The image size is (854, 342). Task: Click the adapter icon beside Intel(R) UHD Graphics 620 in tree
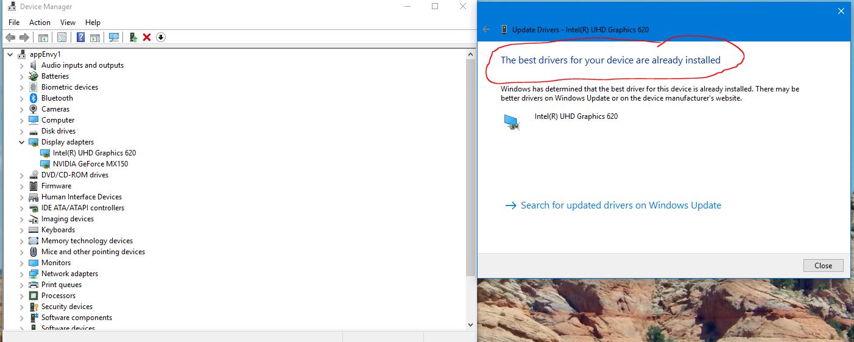[45, 153]
